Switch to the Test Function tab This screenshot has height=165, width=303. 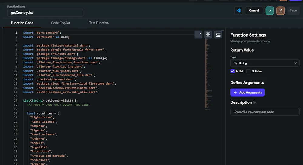(99, 23)
